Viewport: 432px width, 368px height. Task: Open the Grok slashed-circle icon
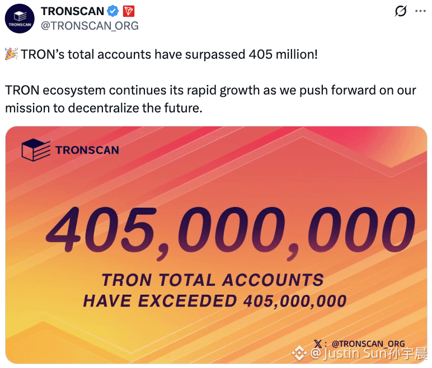pos(400,11)
